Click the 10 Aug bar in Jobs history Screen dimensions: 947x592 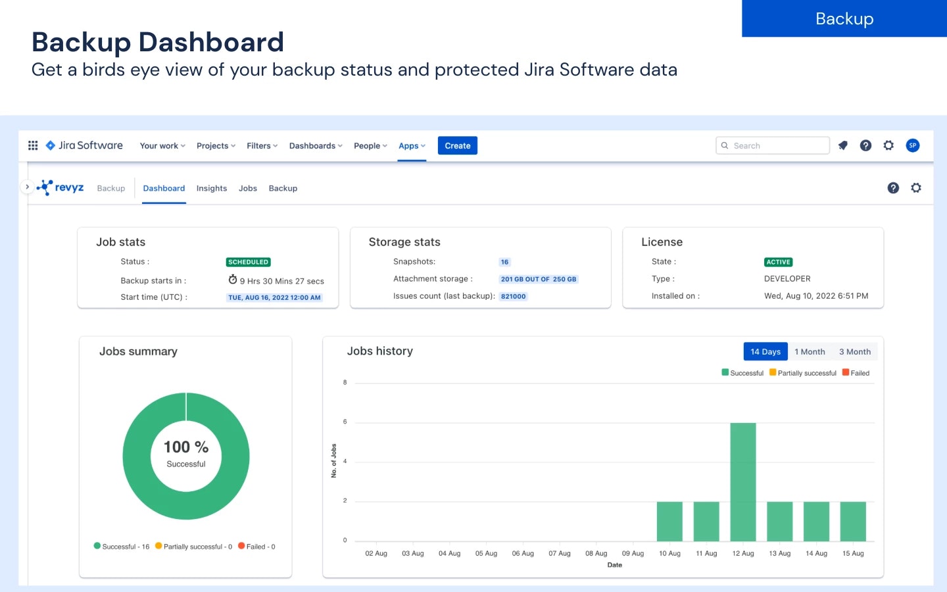tap(669, 522)
